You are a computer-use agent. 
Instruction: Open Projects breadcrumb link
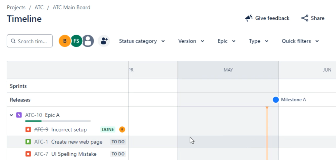click(x=16, y=8)
